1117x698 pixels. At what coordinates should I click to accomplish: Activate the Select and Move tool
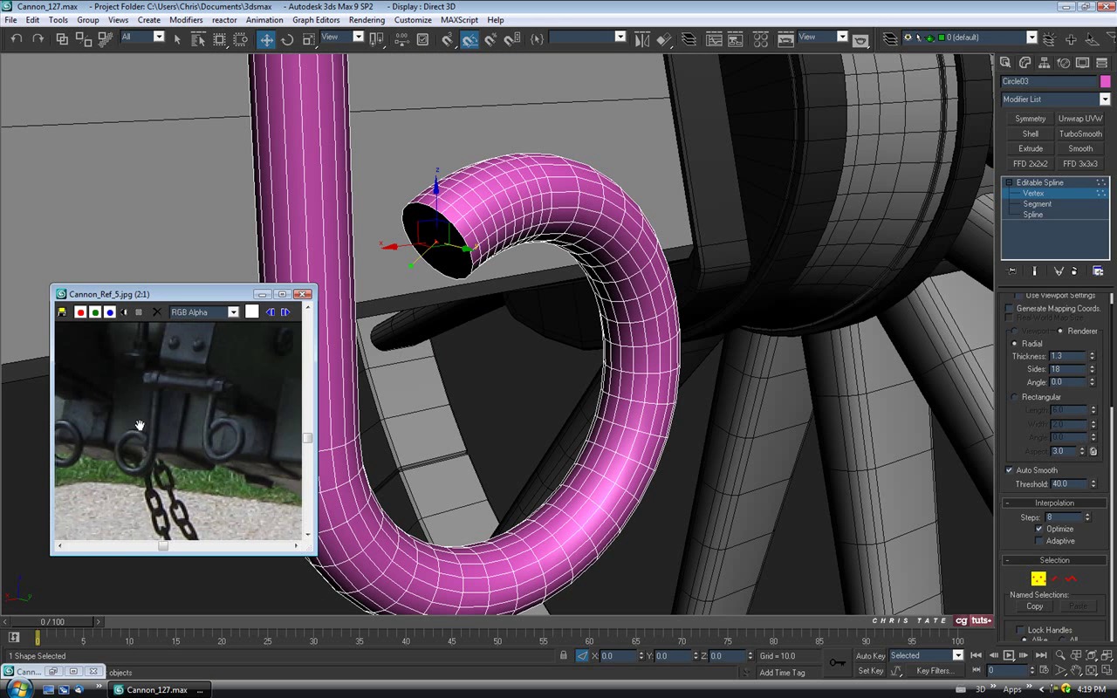point(266,39)
